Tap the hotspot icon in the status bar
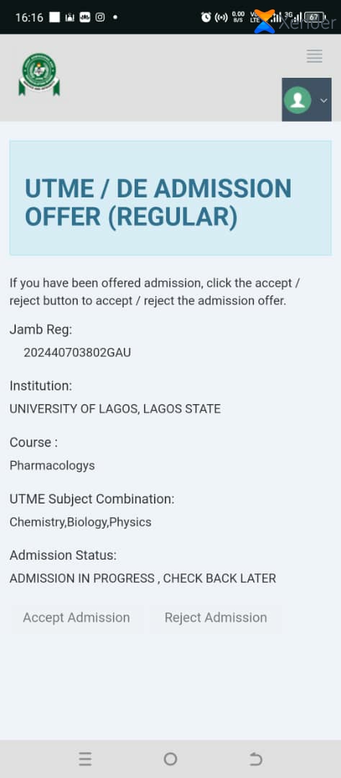 222,17
